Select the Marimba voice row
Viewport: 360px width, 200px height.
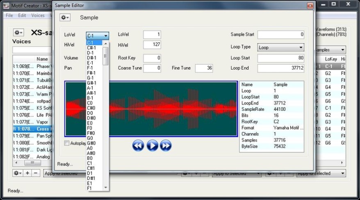click(32, 73)
